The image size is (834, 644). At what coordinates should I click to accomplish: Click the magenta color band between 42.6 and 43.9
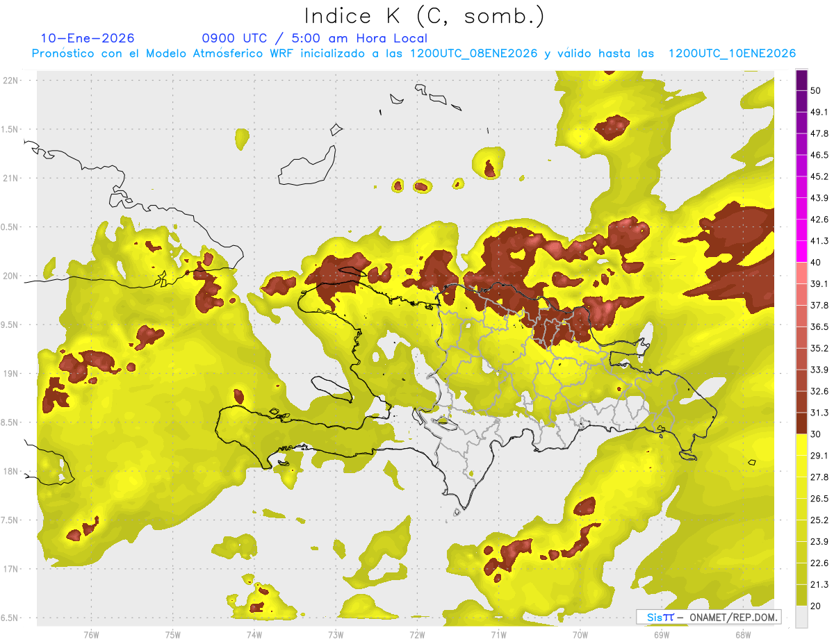(x=801, y=208)
